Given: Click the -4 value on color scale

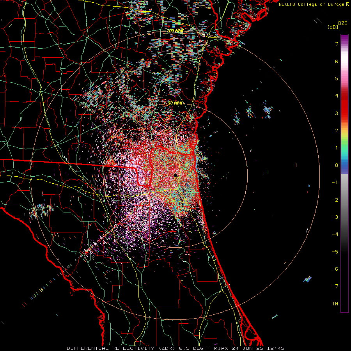Looking at the screenshot, I should (x=335, y=234).
